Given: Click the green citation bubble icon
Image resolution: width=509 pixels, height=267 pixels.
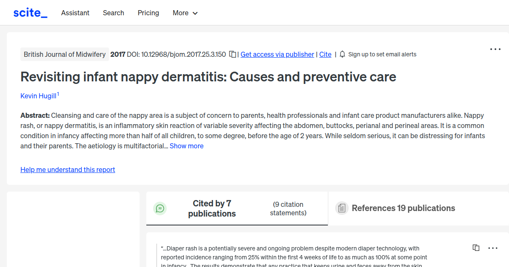Looking at the screenshot, I should click(x=160, y=208).
